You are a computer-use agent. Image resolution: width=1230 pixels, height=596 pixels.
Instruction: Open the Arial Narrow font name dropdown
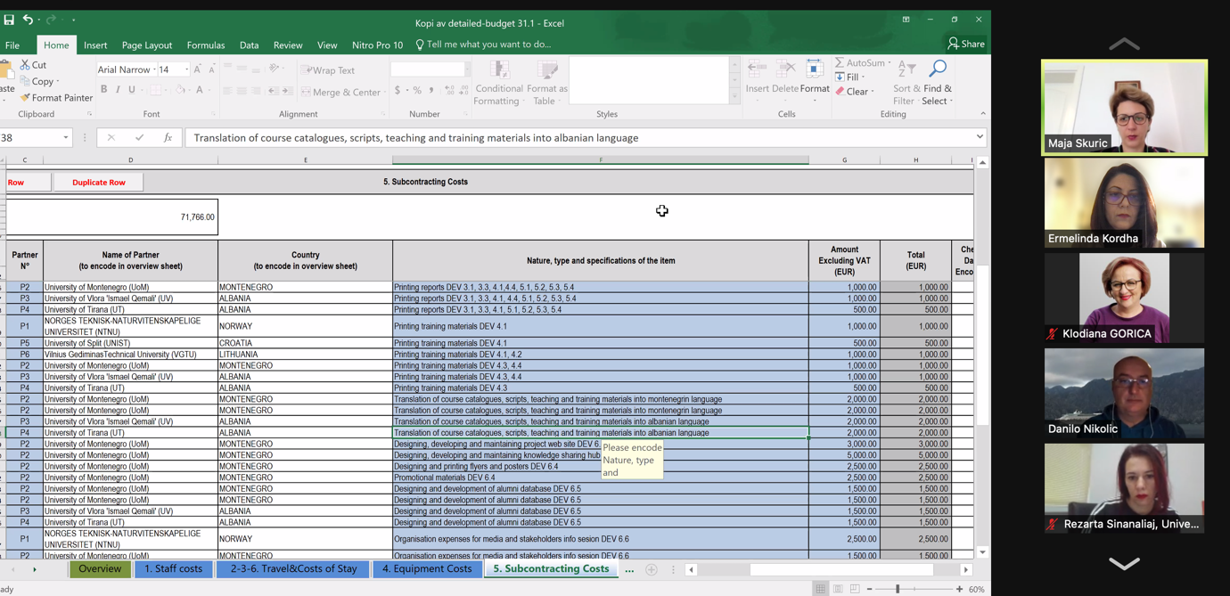pyautogui.click(x=154, y=69)
